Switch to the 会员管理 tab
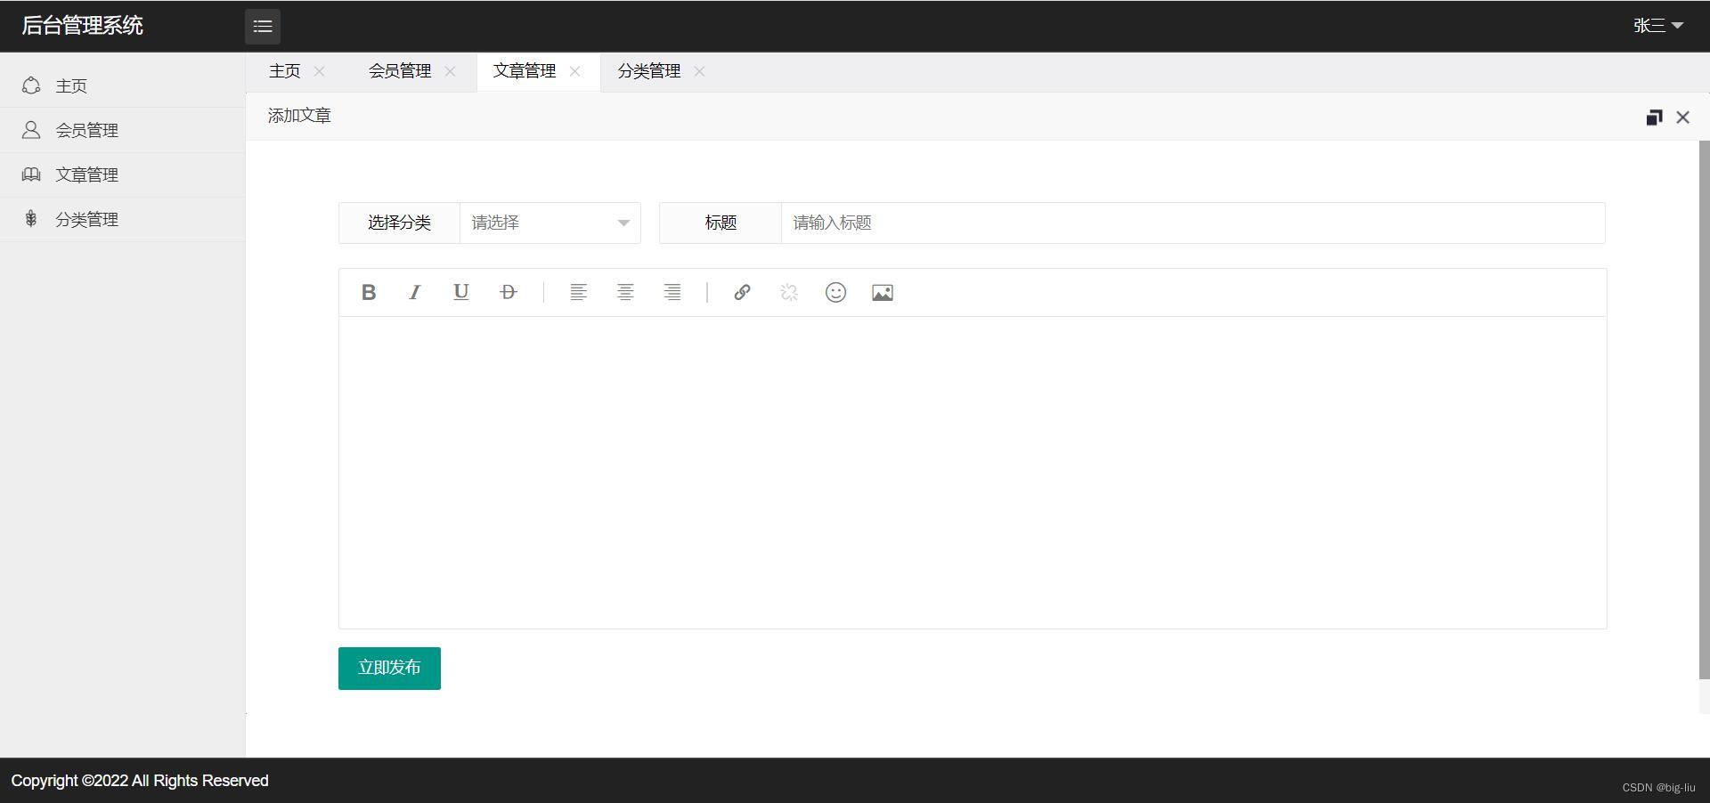Image resolution: width=1710 pixels, height=803 pixels. point(400,71)
